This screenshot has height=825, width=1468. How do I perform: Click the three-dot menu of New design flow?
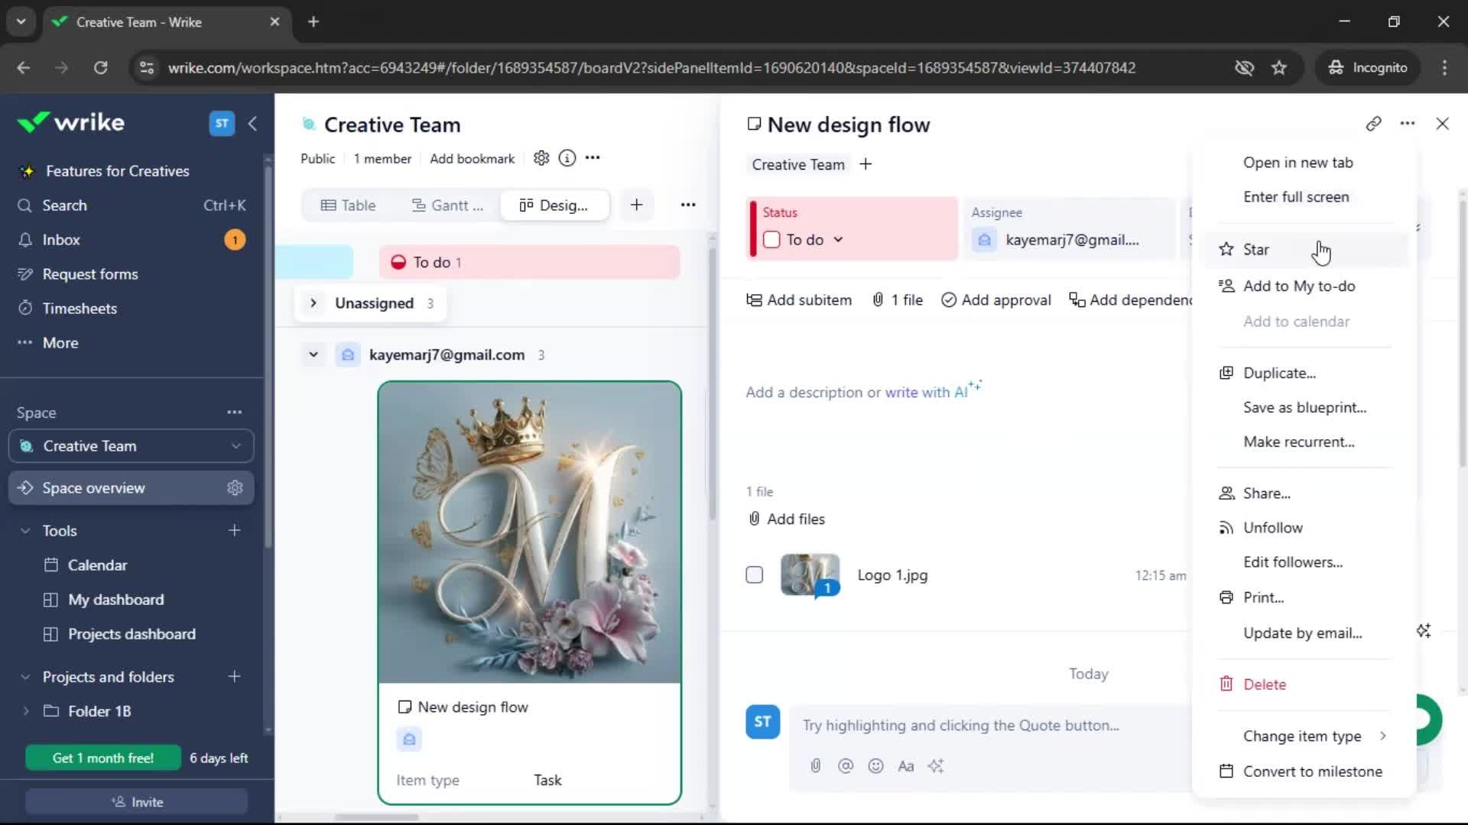(x=1408, y=124)
